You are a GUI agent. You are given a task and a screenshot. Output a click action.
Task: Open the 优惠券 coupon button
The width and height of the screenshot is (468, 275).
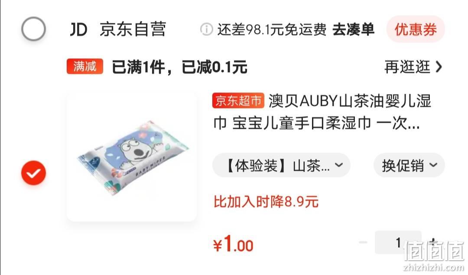click(416, 29)
